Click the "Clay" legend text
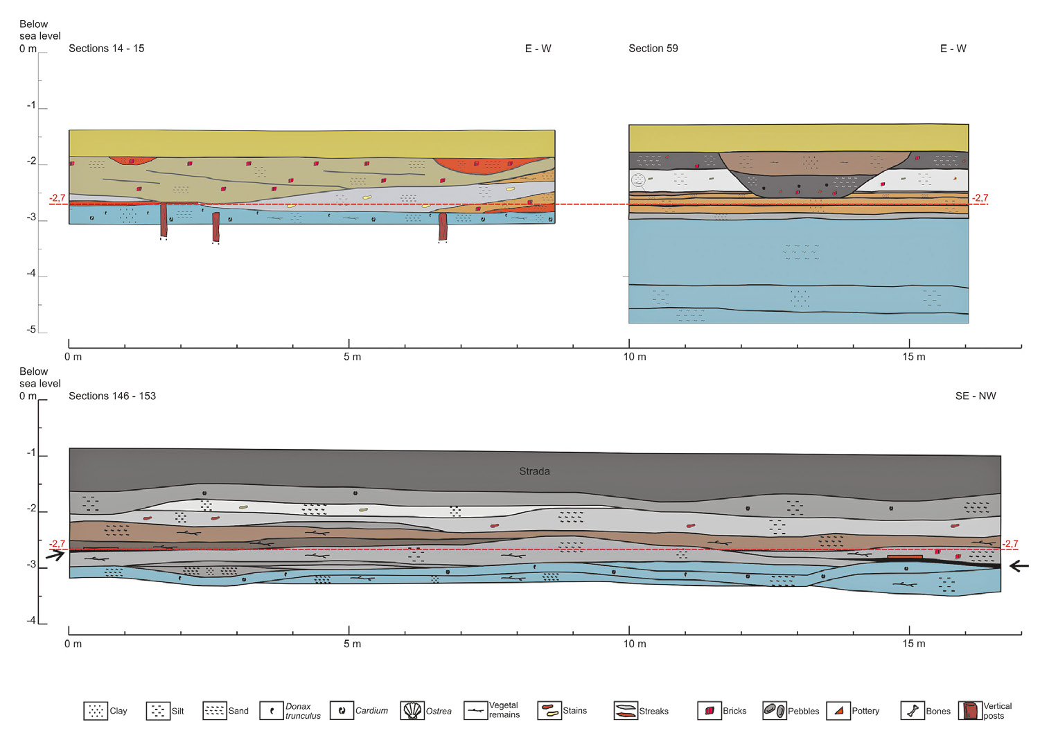The image size is (1040, 740). [x=118, y=711]
